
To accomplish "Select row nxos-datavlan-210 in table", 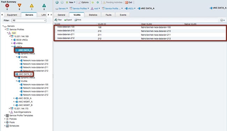I will 140,31.
